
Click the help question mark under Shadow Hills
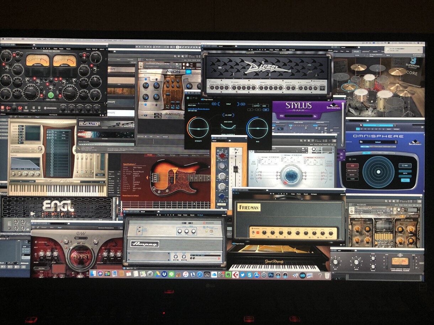coord(106,115)
